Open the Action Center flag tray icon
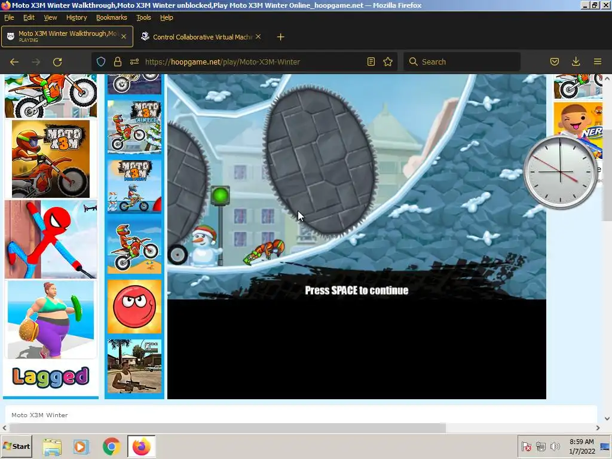The width and height of the screenshot is (612, 459). pos(526,446)
